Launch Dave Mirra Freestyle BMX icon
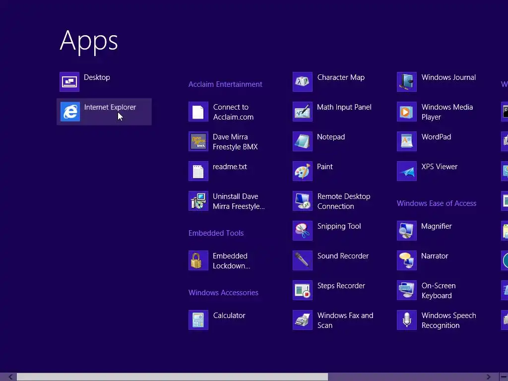 [x=198, y=141]
